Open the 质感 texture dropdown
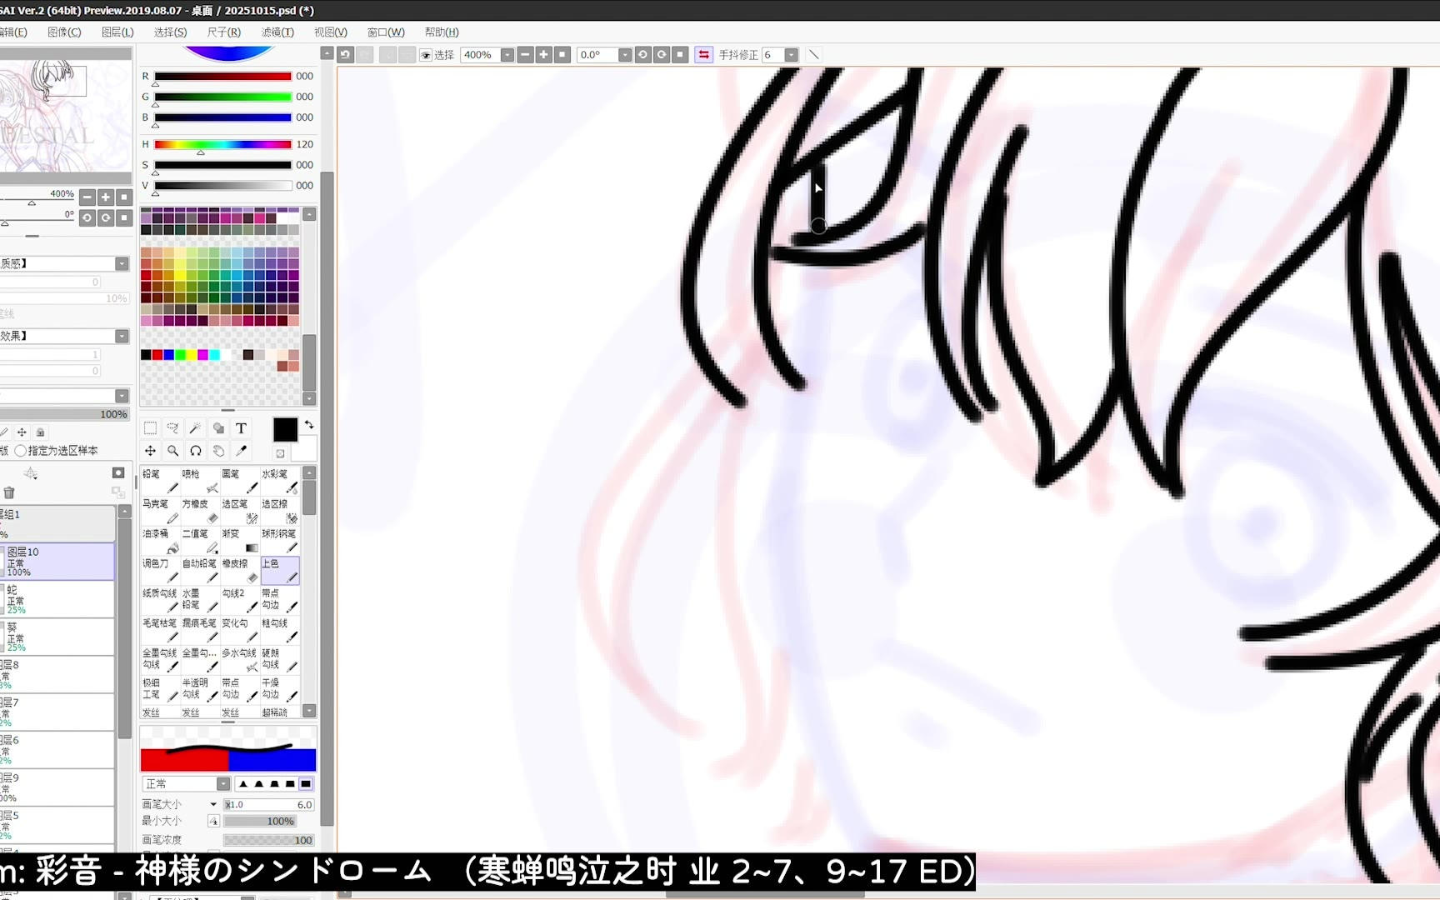The width and height of the screenshot is (1440, 900). pyautogui.click(x=122, y=264)
